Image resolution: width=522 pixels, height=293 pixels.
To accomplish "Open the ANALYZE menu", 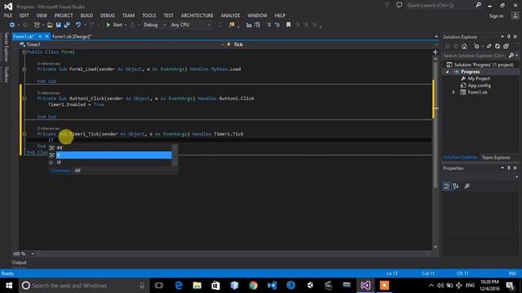I will [x=230, y=15].
